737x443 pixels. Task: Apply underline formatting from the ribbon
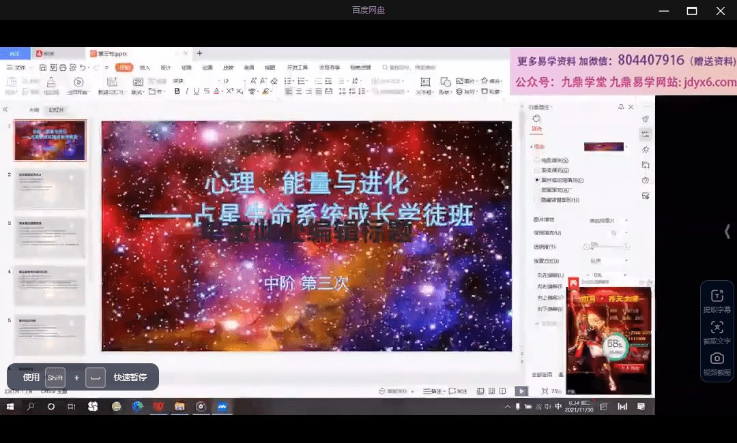pos(197,91)
